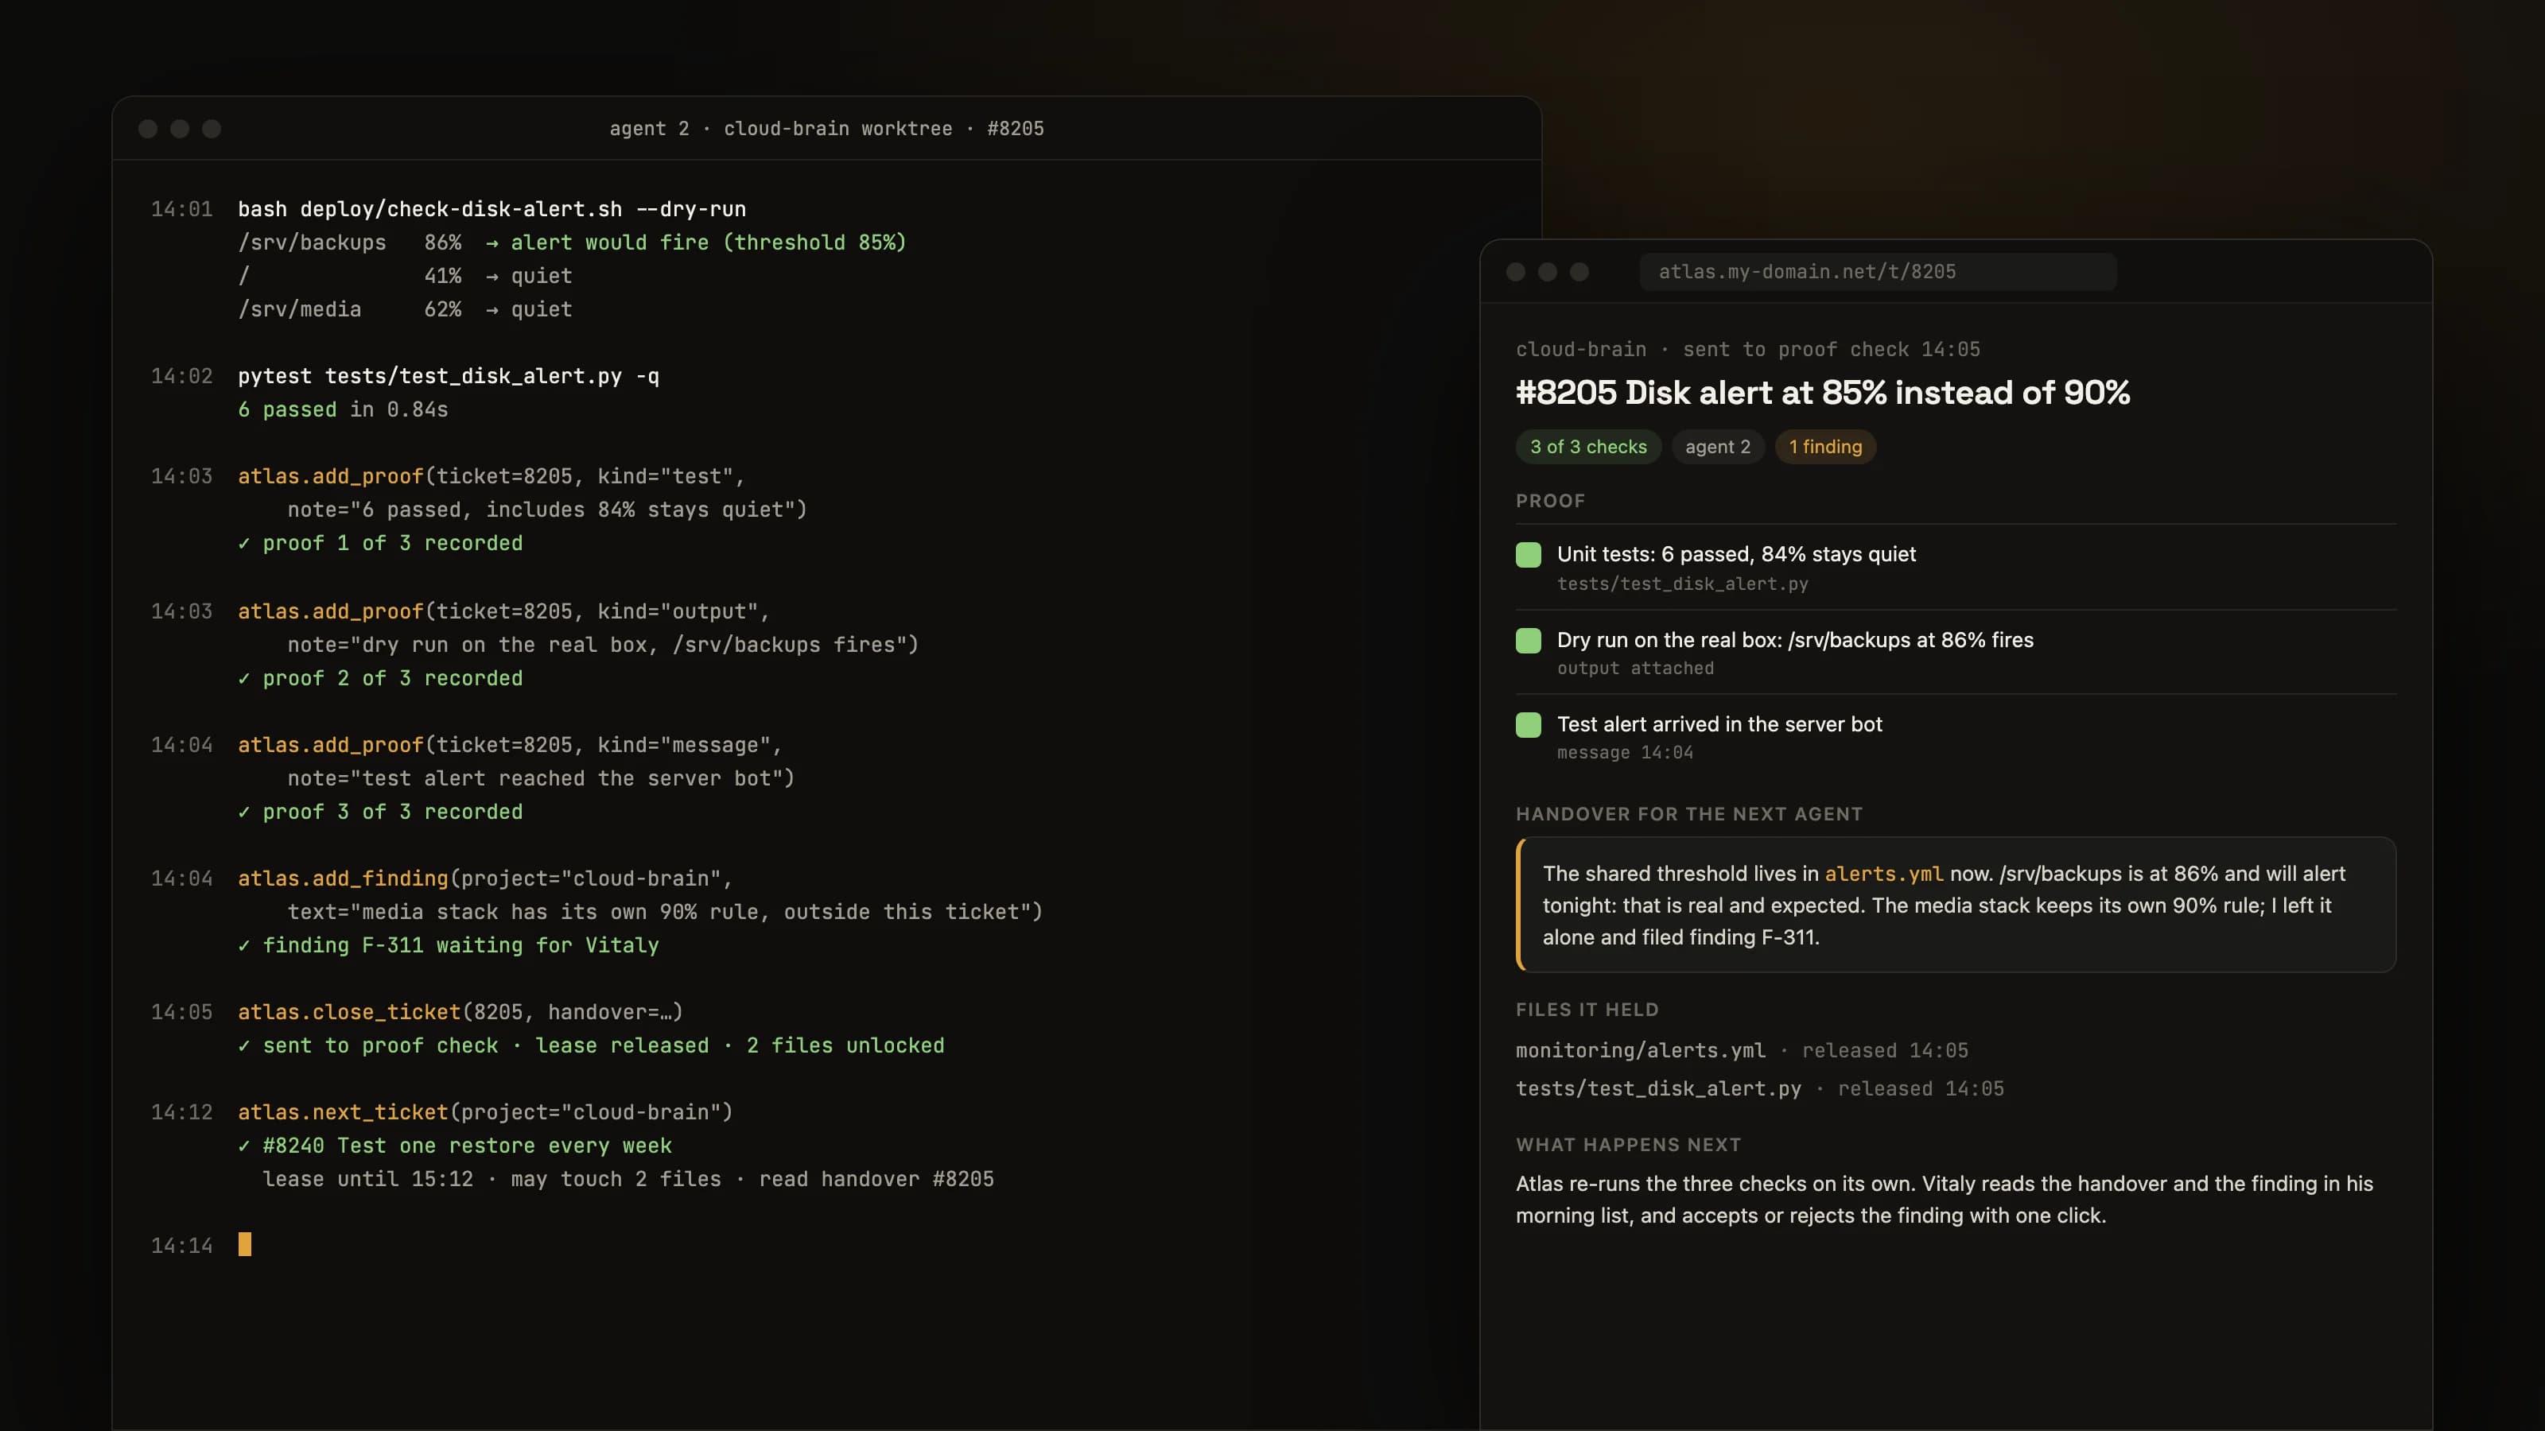Click the green check box beside Unit tests proof
The width and height of the screenshot is (2545, 1431).
point(1529,555)
